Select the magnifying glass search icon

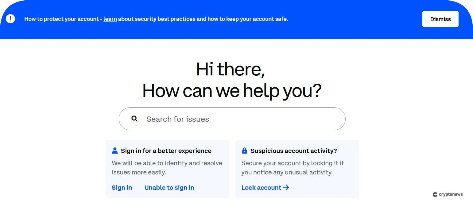coord(134,118)
